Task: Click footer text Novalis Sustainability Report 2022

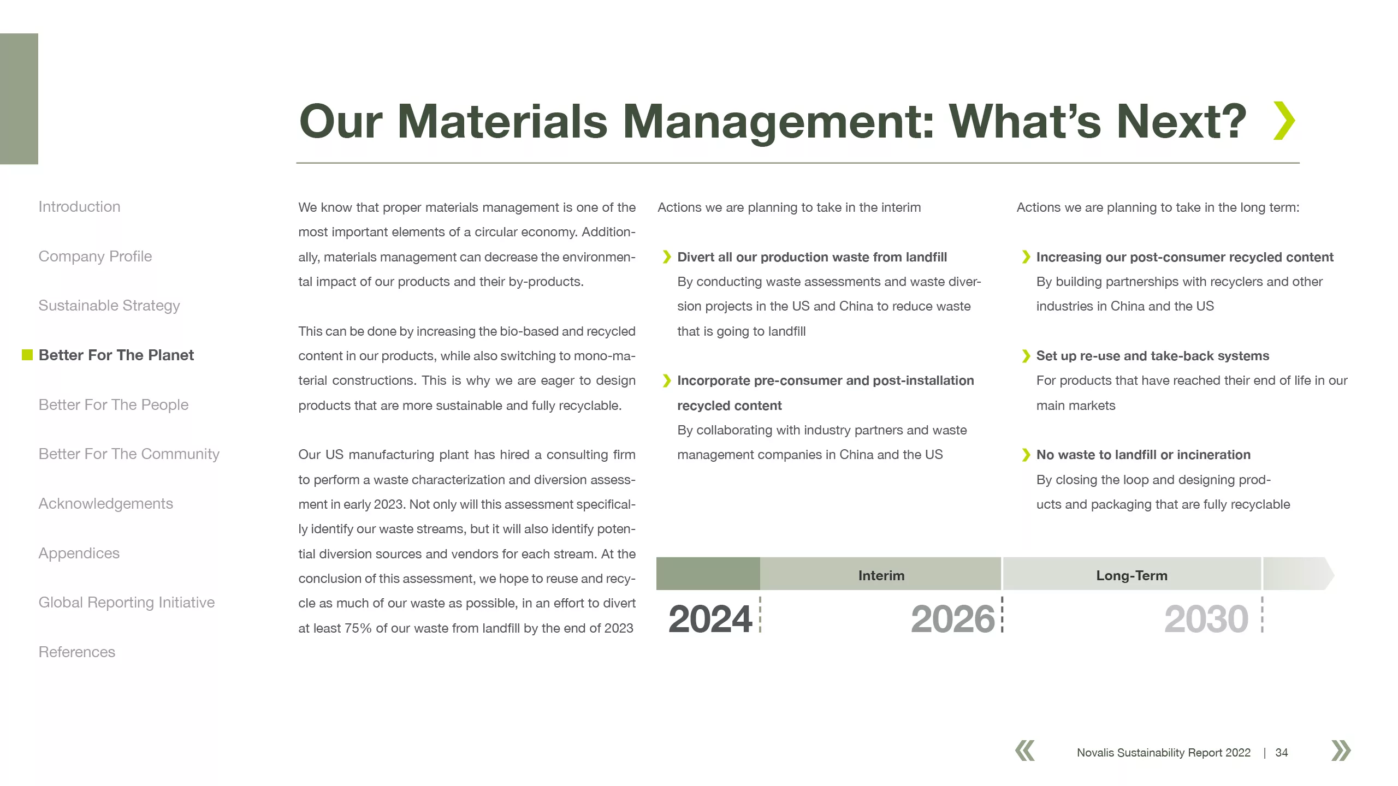Action: pos(1164,753)
